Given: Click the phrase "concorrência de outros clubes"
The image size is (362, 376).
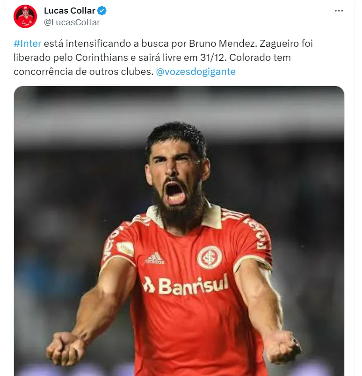Looking at the screenshot, I should (x=82, y=72).
